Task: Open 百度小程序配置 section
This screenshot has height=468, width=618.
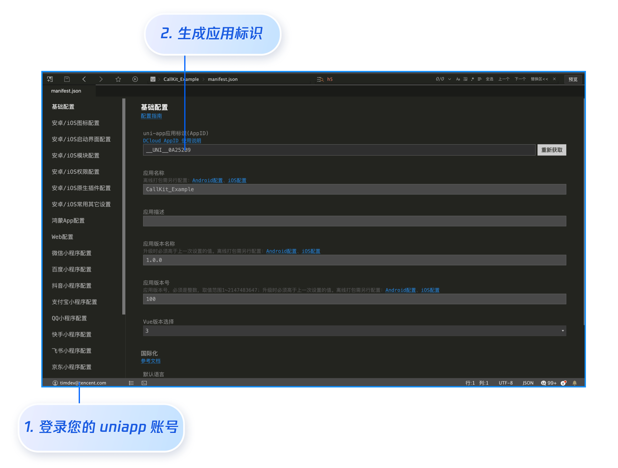Action: point(71,270)
